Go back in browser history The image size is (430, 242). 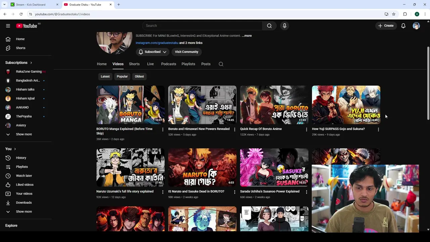5,14
